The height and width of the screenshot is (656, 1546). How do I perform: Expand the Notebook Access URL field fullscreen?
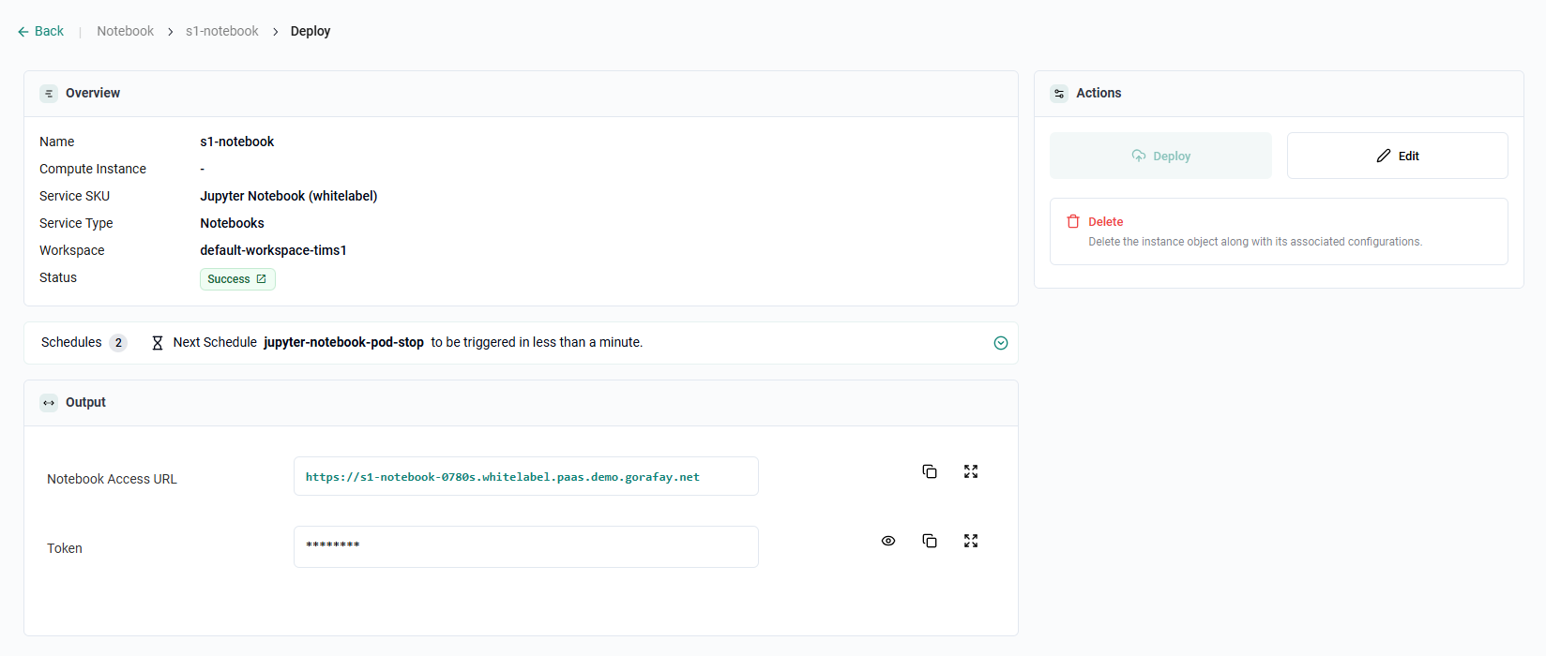970,471
